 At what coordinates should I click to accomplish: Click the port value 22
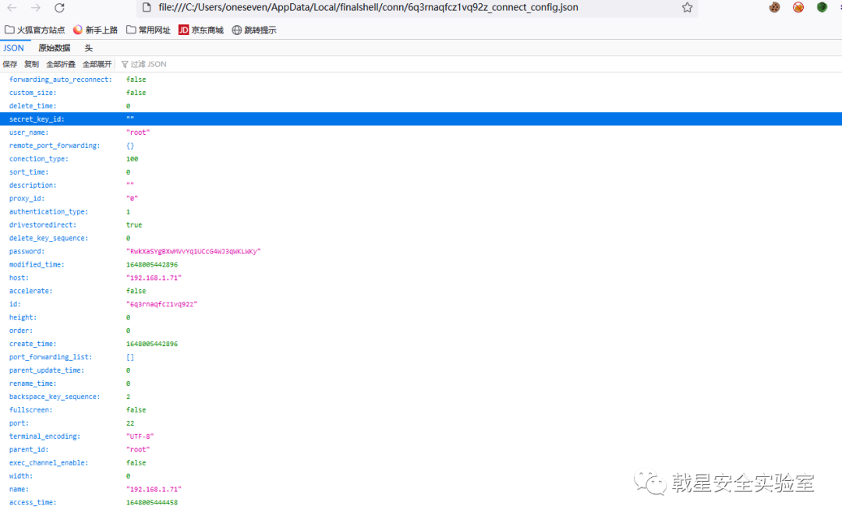click(x=130, y=423)
